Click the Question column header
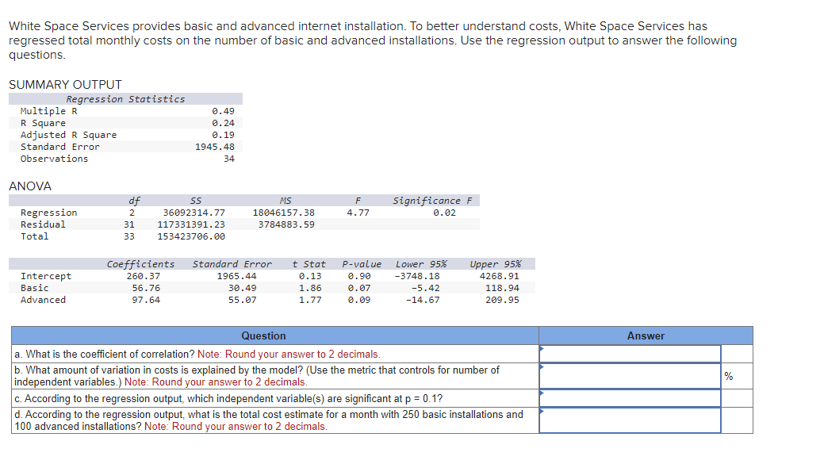This screenshot has width=824, height=464. coord(264,336)
